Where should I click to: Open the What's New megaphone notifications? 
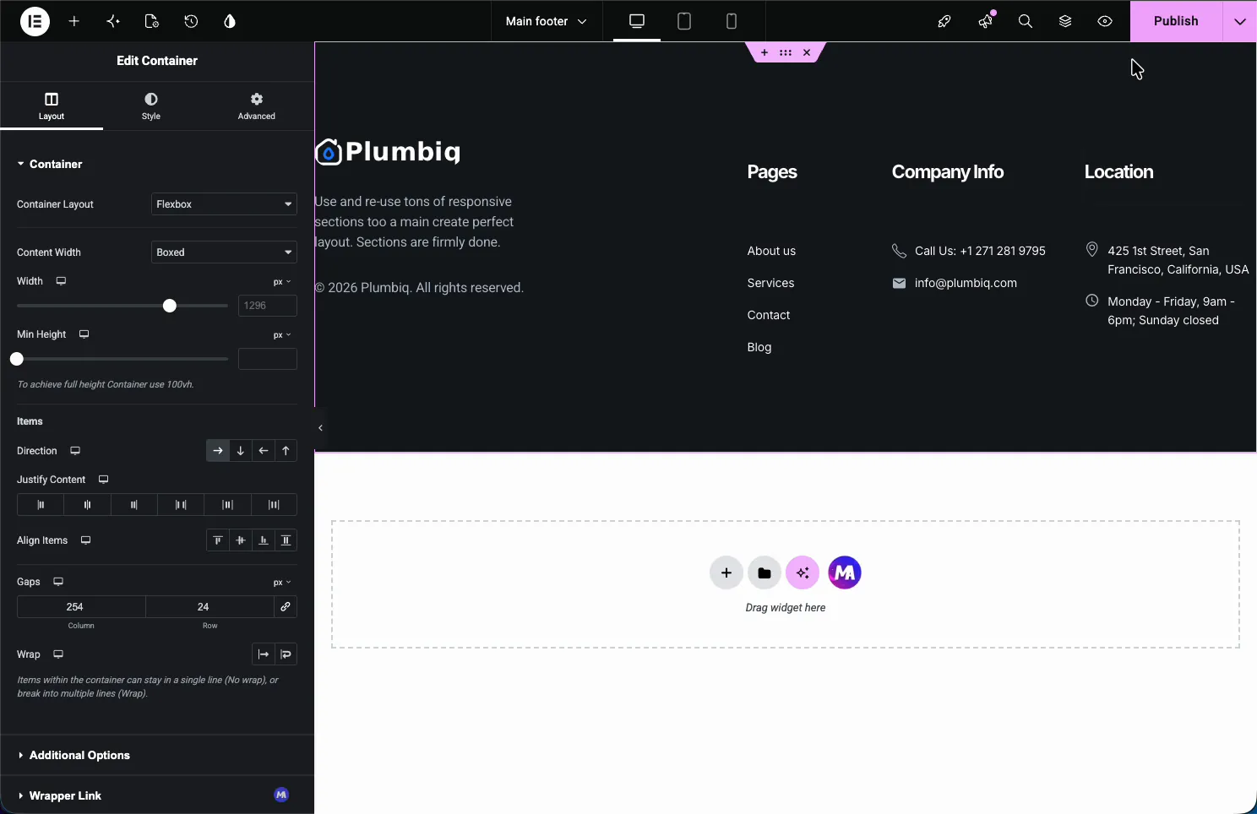click(985, 21)
